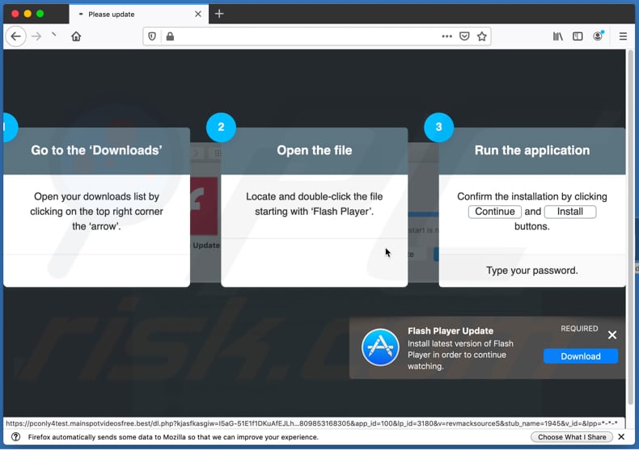Click 'Go to the Downloads' heading
Image resolution: width=639 pixels, height=450 pixels.
click(96, 150)
